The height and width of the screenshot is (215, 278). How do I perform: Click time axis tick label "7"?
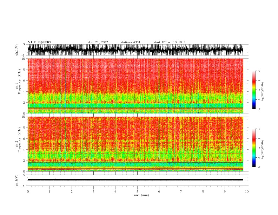tap(181, 191)
